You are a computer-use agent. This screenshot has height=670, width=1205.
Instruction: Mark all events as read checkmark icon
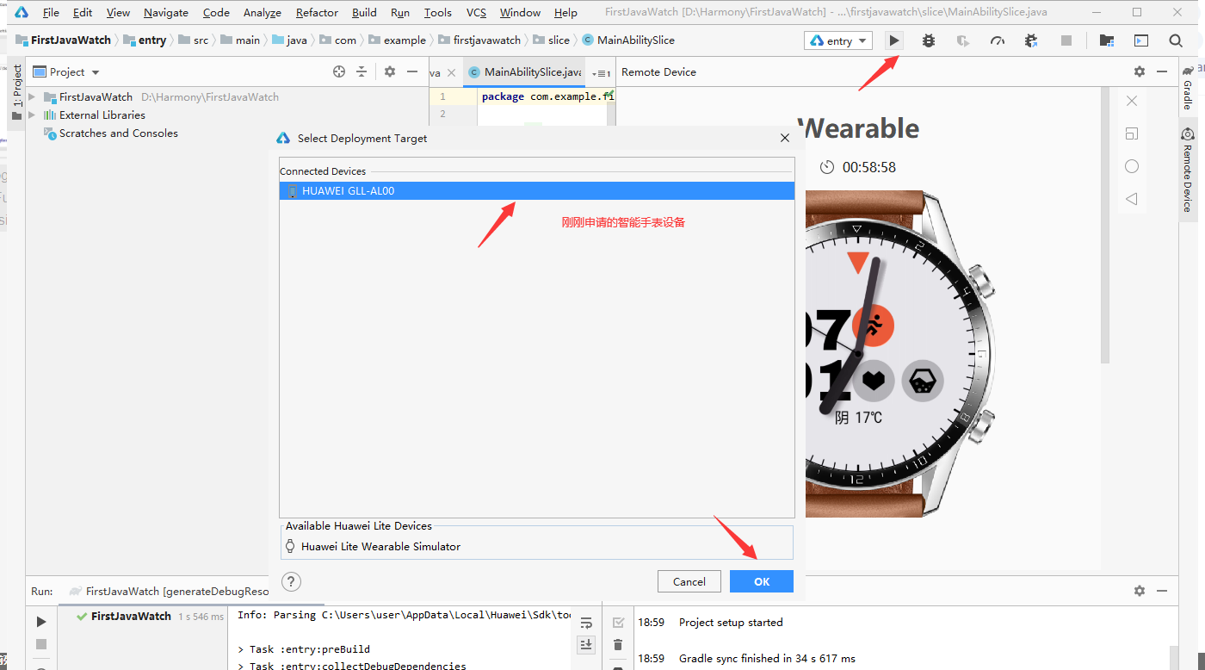(x=617, y=623)
